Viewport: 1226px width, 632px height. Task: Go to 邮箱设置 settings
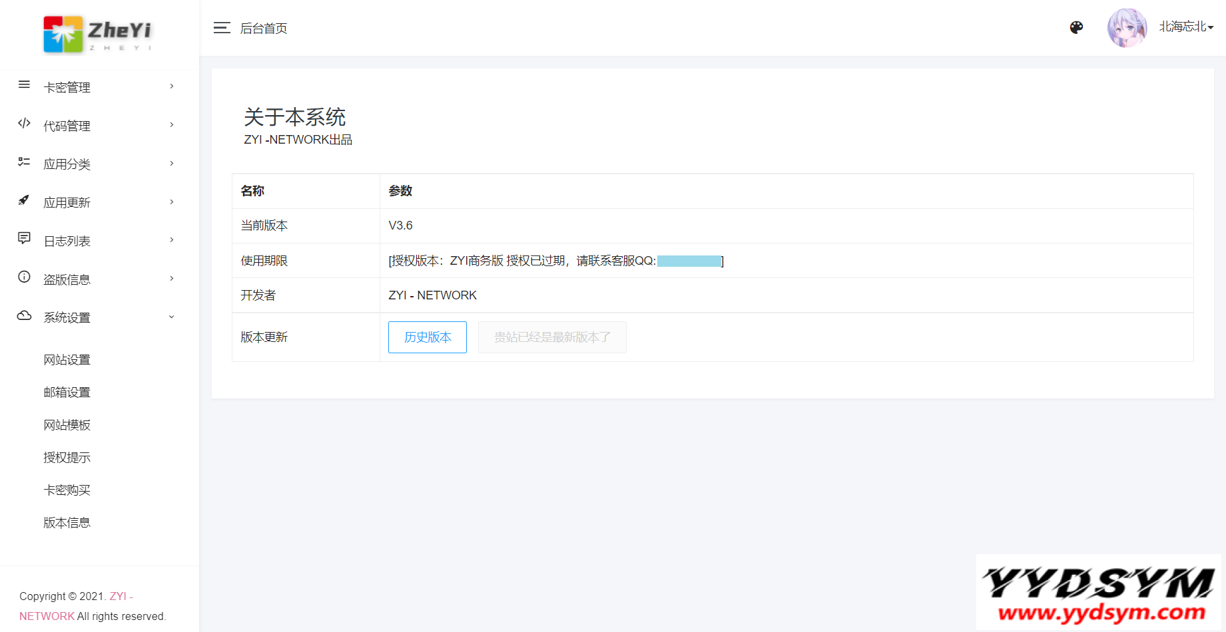coord(67,392)
